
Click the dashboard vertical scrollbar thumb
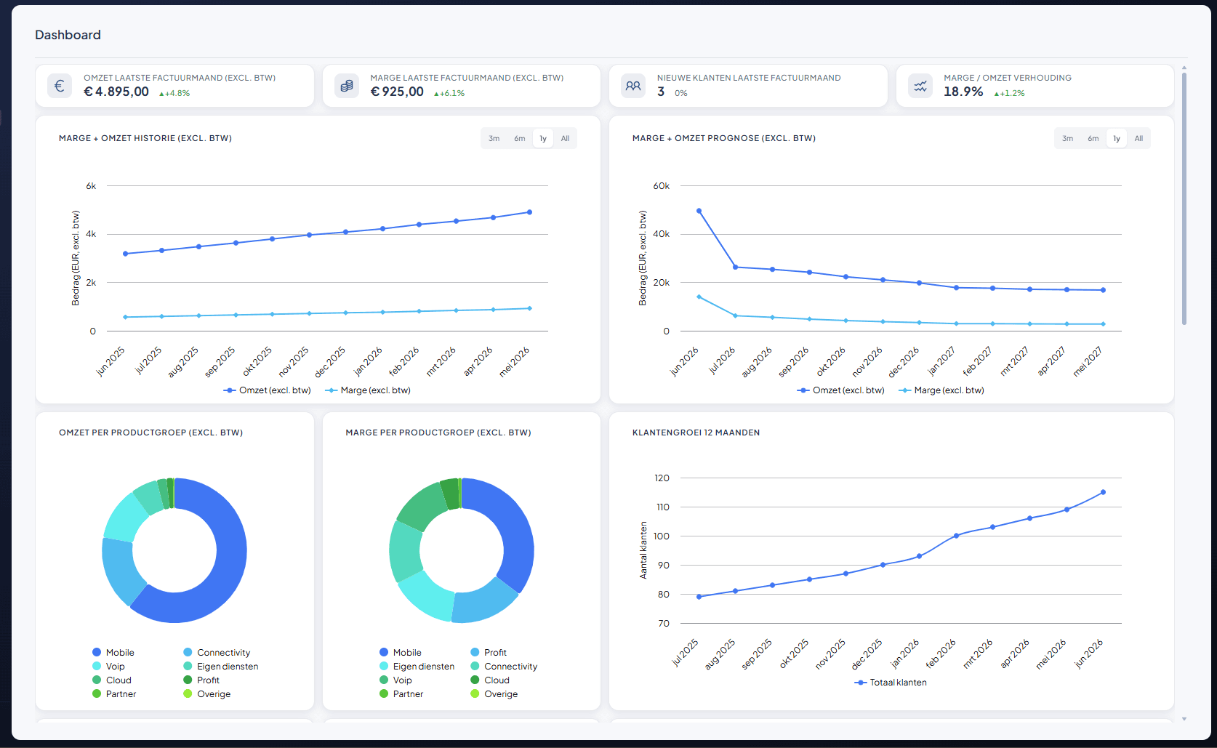pyautogui.click(x=1184, y=198)
